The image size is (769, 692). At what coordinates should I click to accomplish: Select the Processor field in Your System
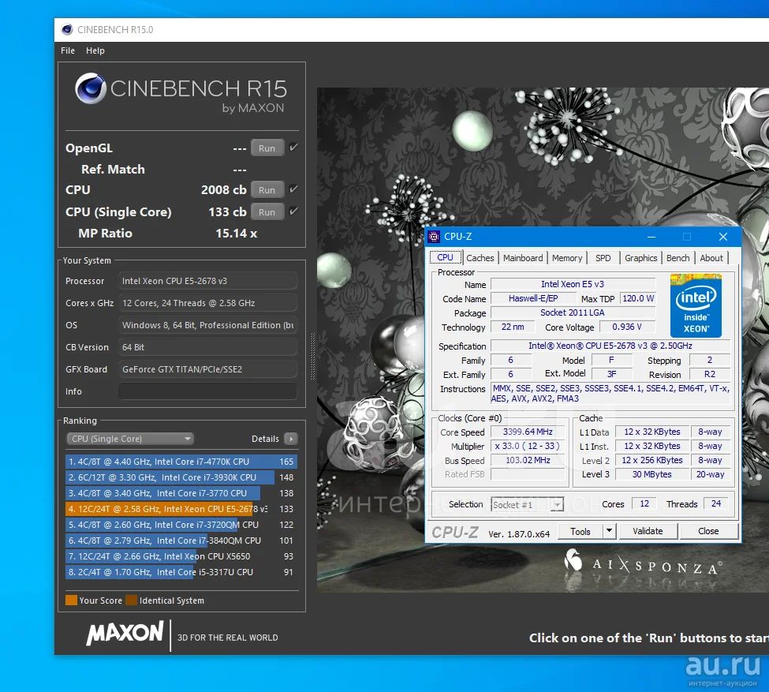[207, 281]
